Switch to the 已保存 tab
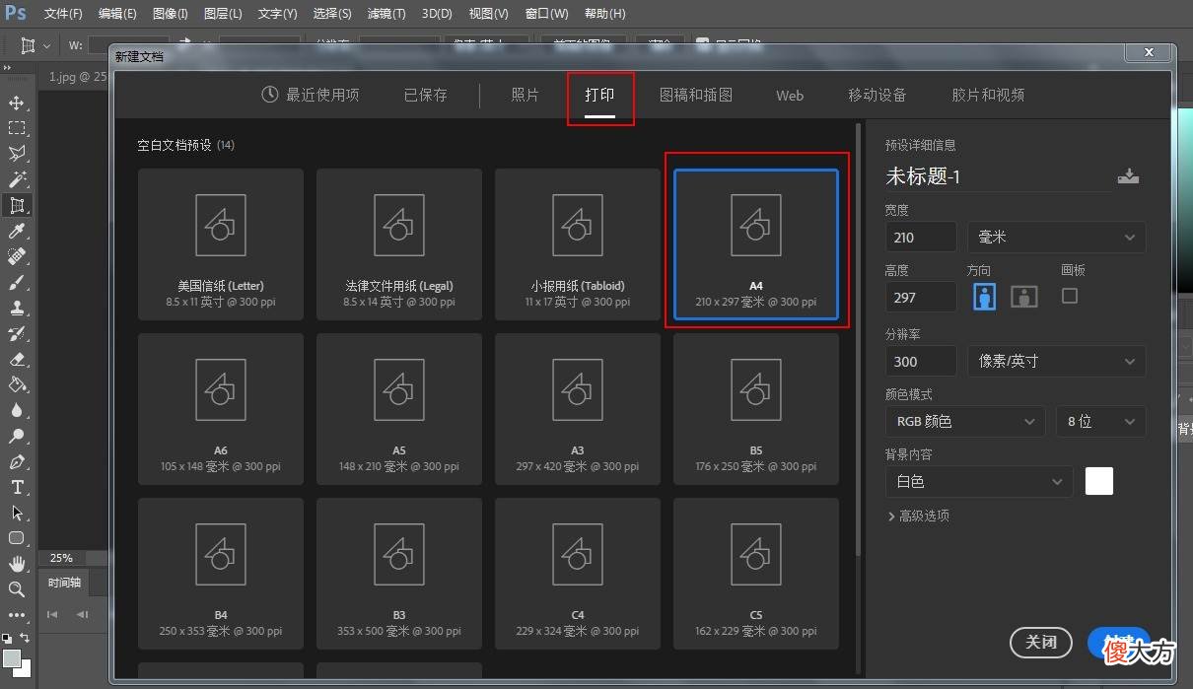The image size is (1193, 689). tap(425, 95)
